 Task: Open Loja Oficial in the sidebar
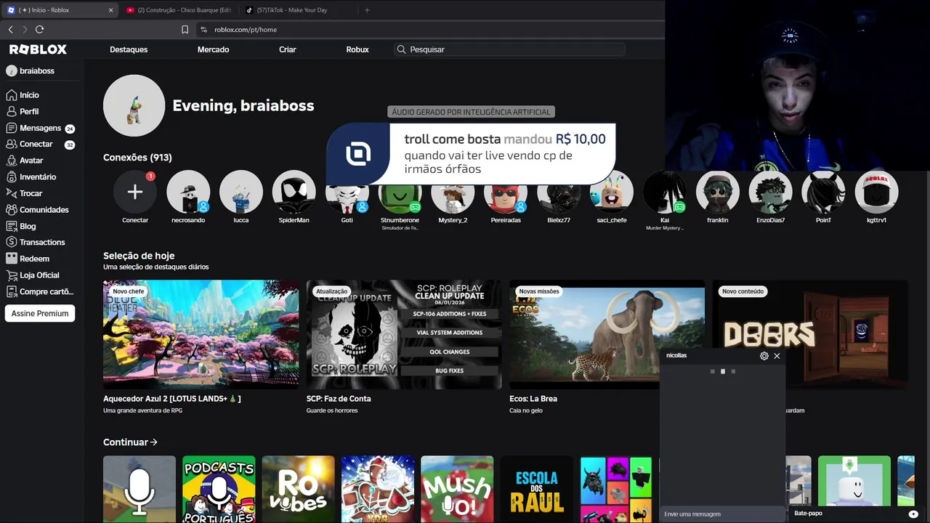[33, 275]
